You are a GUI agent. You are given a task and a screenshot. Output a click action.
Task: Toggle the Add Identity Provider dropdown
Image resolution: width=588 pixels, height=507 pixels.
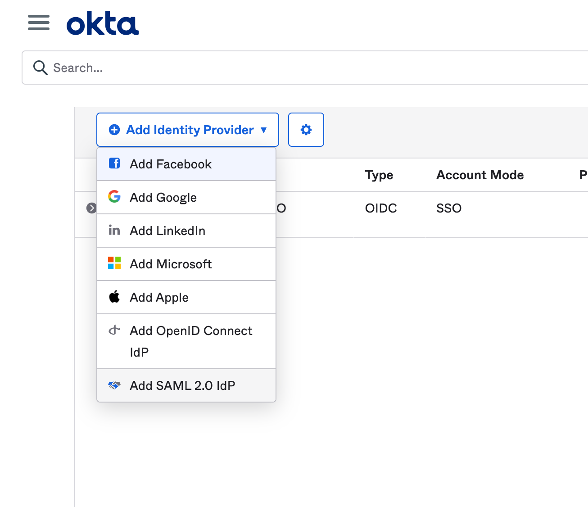(188, 130)
